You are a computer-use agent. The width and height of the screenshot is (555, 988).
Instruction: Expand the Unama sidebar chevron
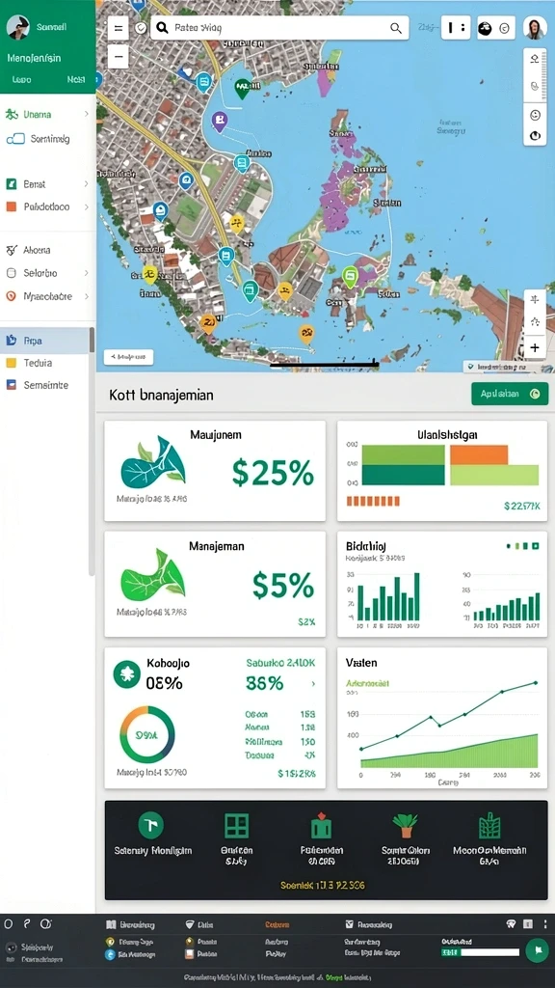click(x=86, y=114)
